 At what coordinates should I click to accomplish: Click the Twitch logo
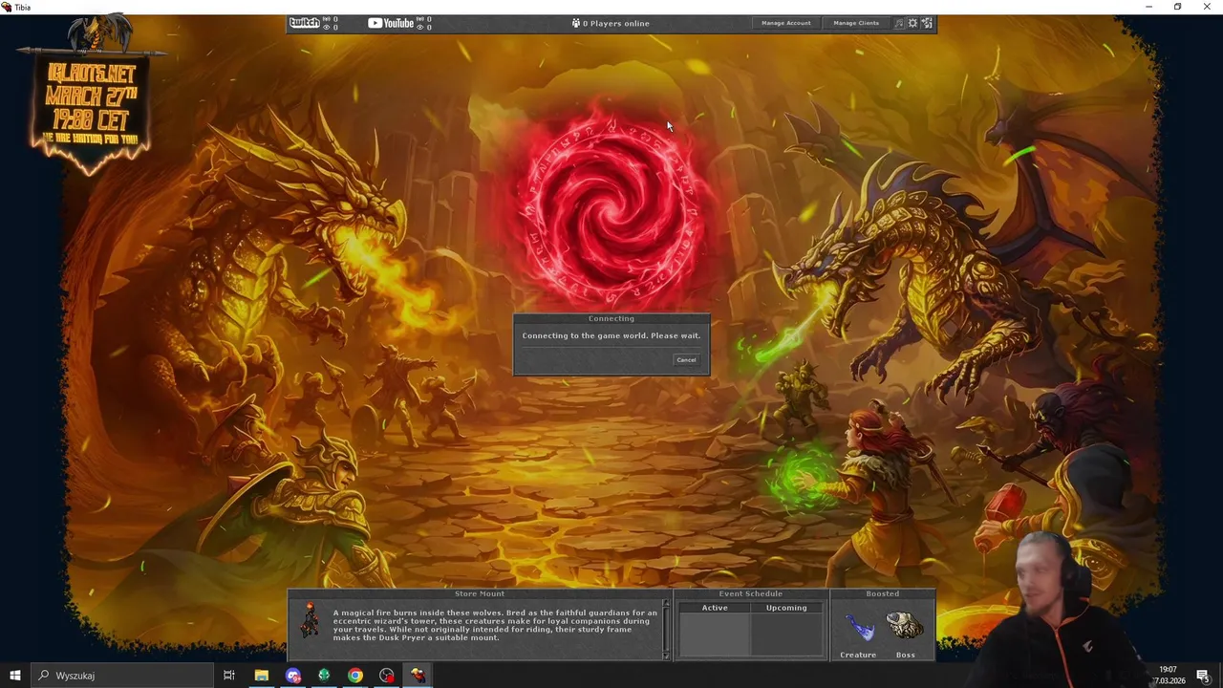click(x=304, y=23)
